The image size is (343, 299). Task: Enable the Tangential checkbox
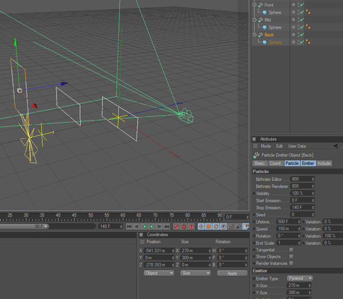point(292,249)
